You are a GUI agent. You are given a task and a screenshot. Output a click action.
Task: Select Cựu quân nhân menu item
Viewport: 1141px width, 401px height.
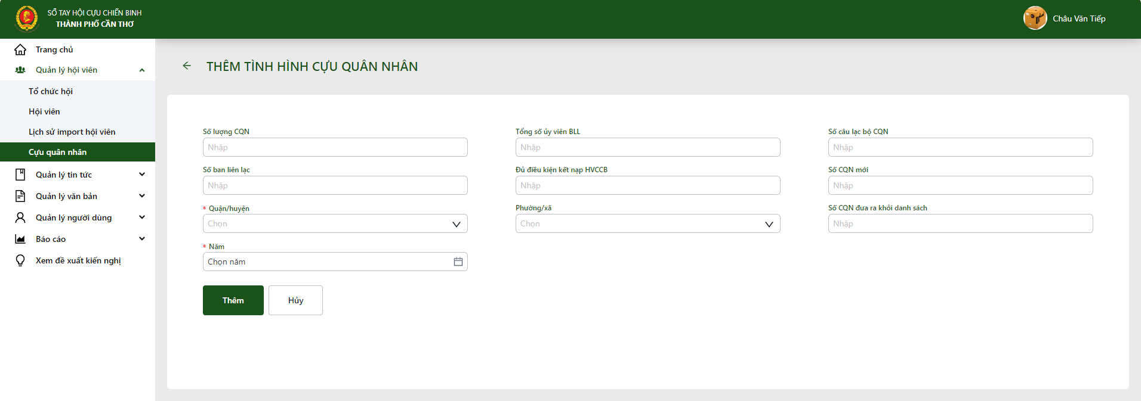coord(78,152)
